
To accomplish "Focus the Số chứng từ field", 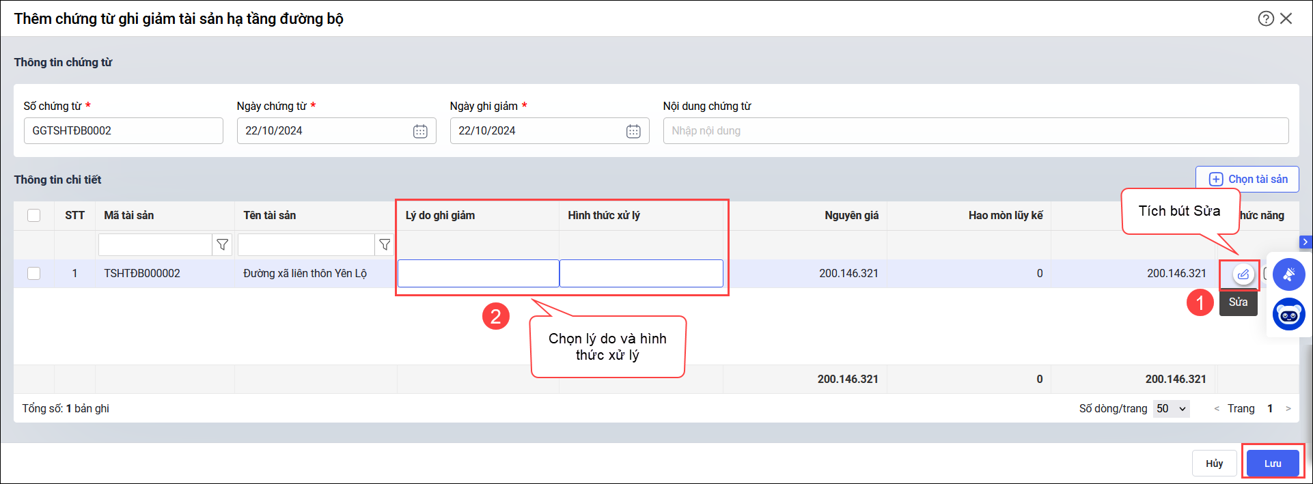I will pos(123,131).
